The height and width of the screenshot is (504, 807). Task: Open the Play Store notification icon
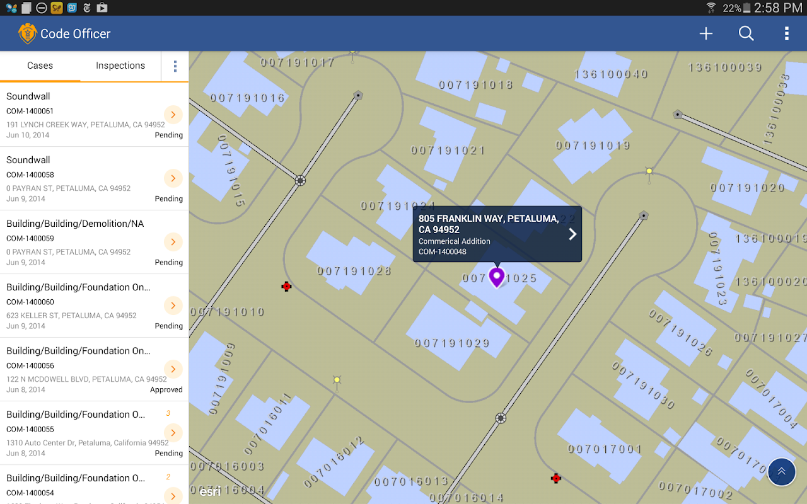click(102, 8)
